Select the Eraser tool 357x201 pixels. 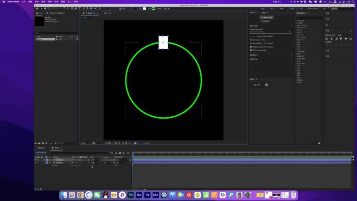[91, 8]
